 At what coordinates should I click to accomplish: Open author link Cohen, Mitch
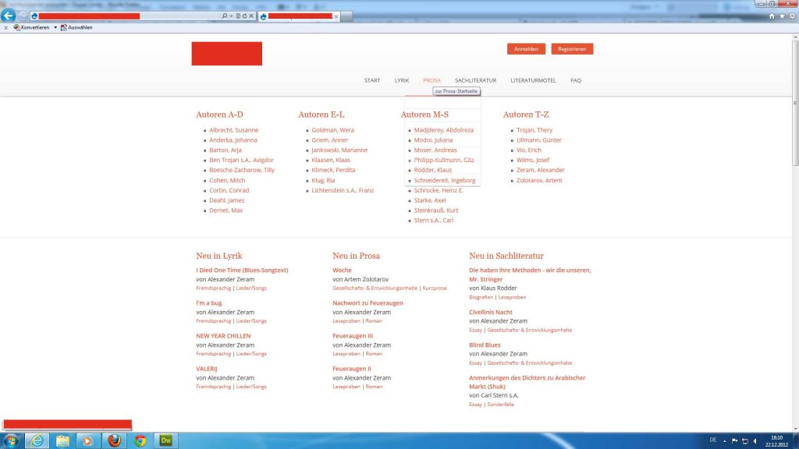click(x=227, y=180)
